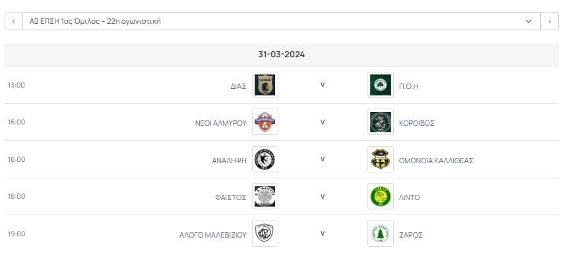Open the Α2 ΕΠΣΗ 1ος Όμιλος selector
The height and width of the screenshot is (258, 564).
pyautogui.click(x=282, y=21)
